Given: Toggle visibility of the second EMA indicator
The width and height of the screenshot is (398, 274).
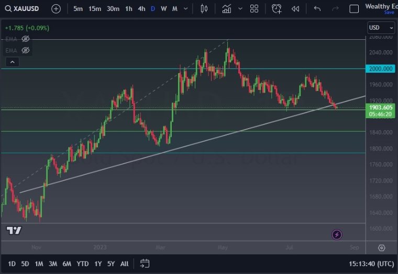Looking at the screenshot, I should pos(25,50).
